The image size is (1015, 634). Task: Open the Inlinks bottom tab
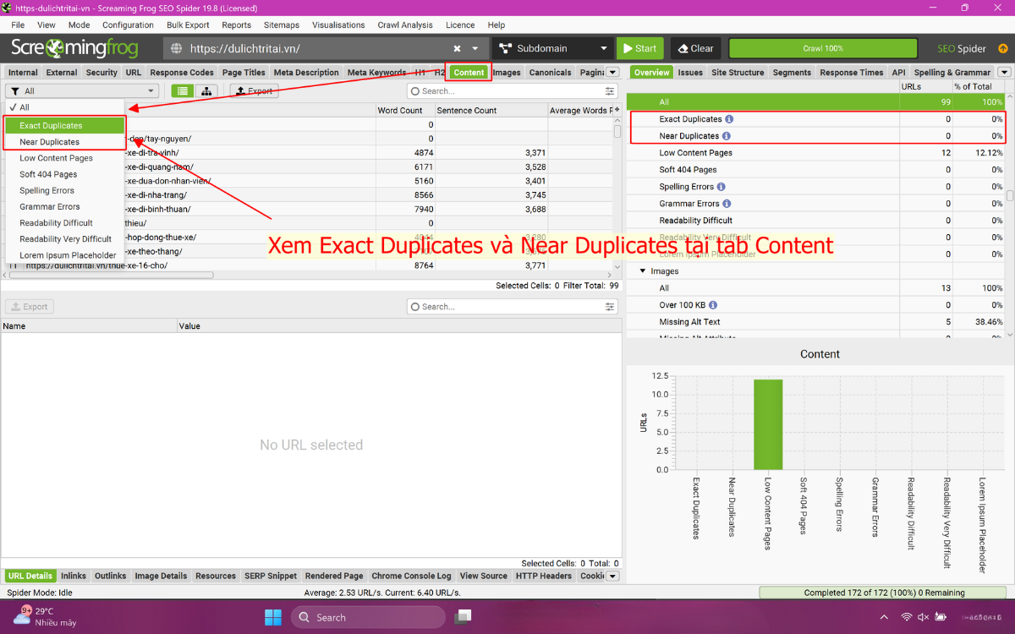[74, 576]
